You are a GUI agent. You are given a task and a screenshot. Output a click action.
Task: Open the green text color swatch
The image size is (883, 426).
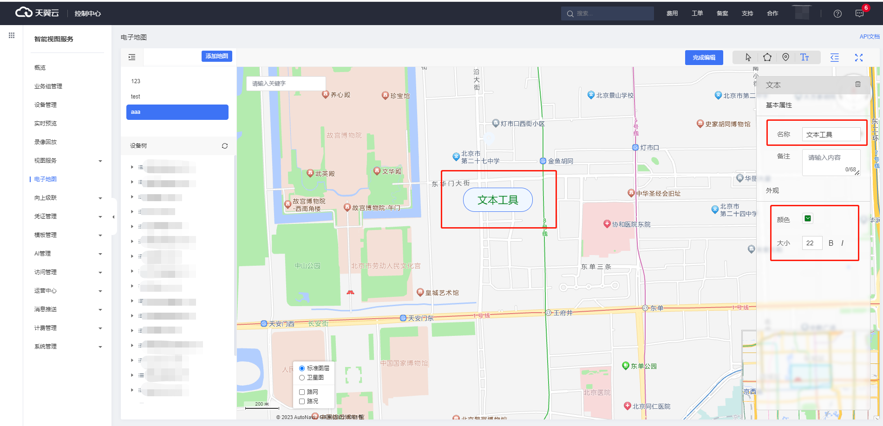point(808,219)
